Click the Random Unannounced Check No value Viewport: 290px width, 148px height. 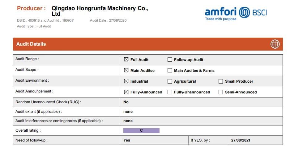(x=126, y=102)
